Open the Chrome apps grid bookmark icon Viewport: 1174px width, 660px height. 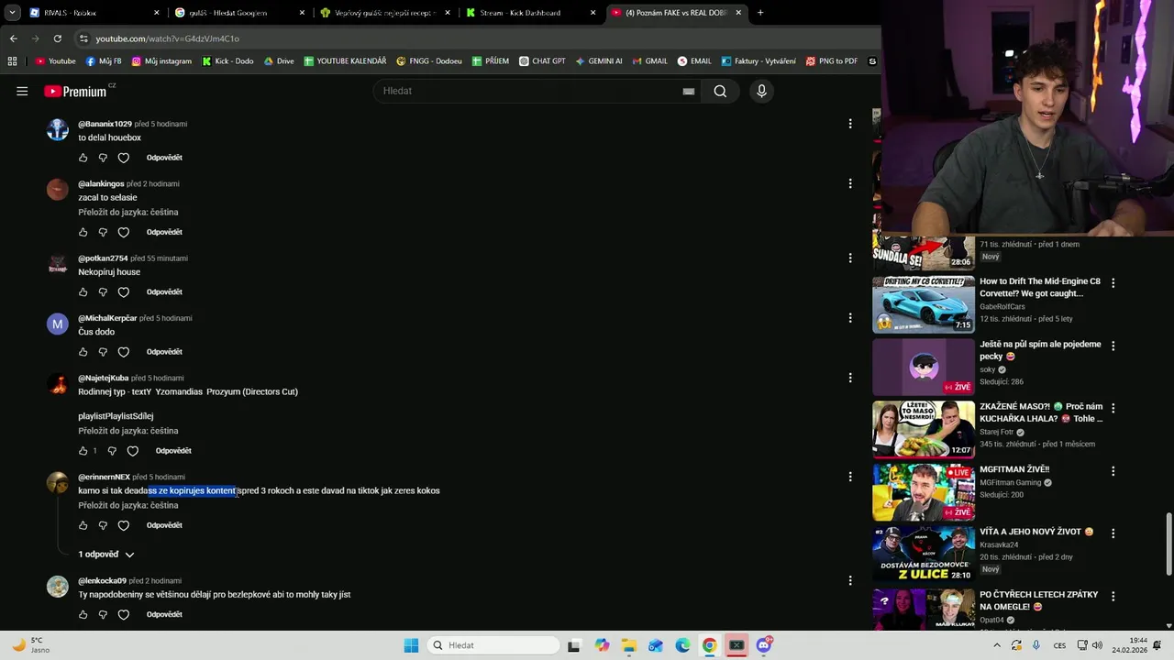pos(12,61)
